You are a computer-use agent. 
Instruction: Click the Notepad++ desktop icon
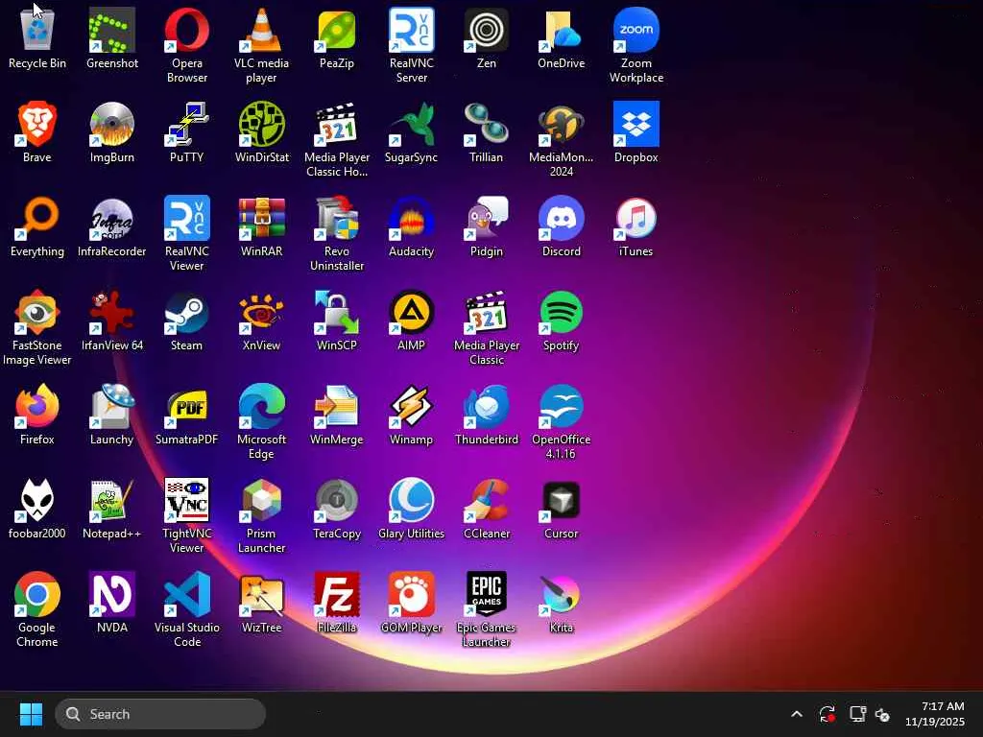pos(112,502)
